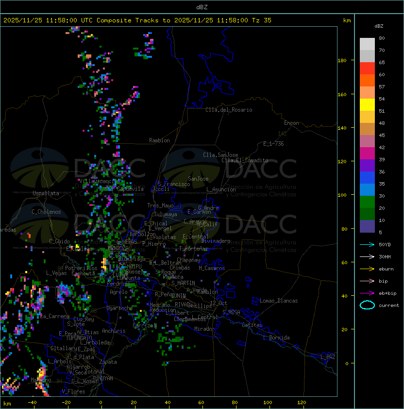
Task: Click the 'MENDOZA' city label
Action: pos(118,248)
